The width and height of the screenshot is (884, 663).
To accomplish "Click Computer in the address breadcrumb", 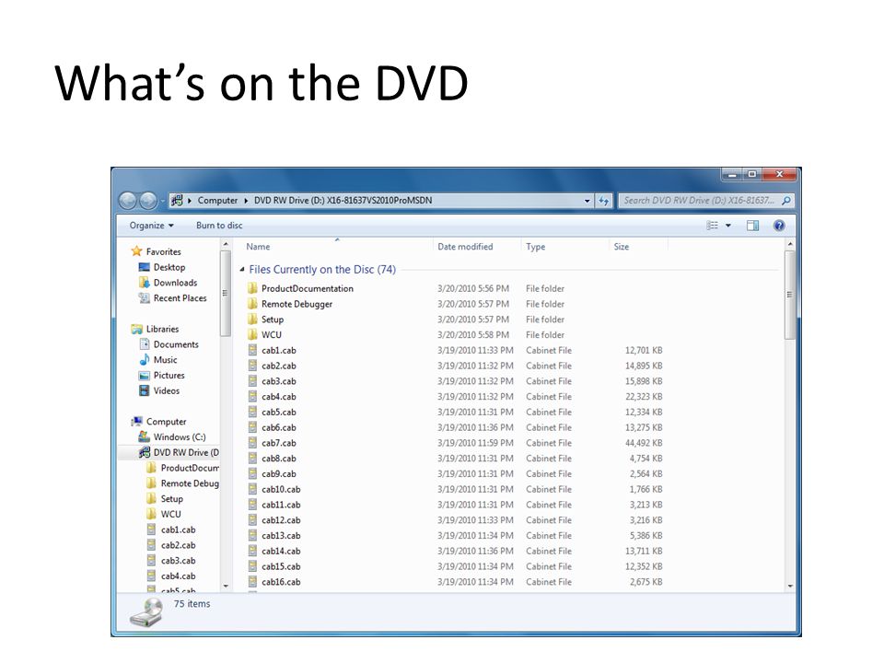I will 217,200.
